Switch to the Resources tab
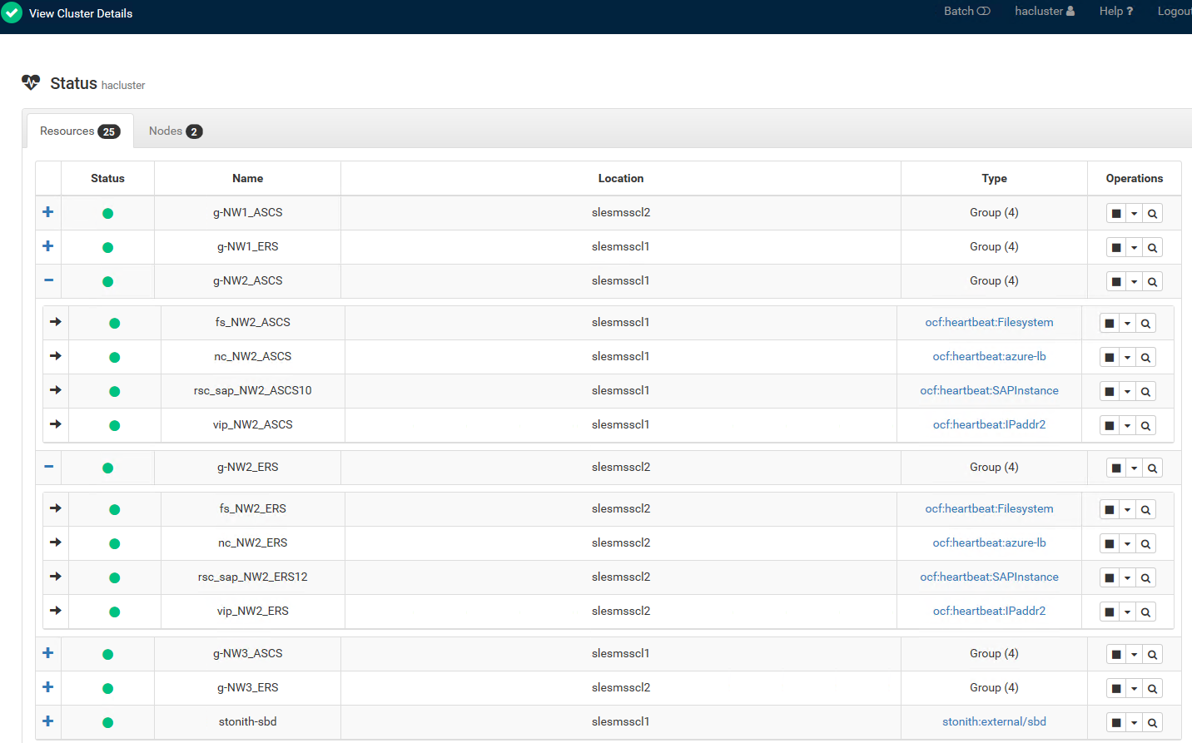Screen dimensions: 1192x743 pyautogui.click(x=80, y=131)
